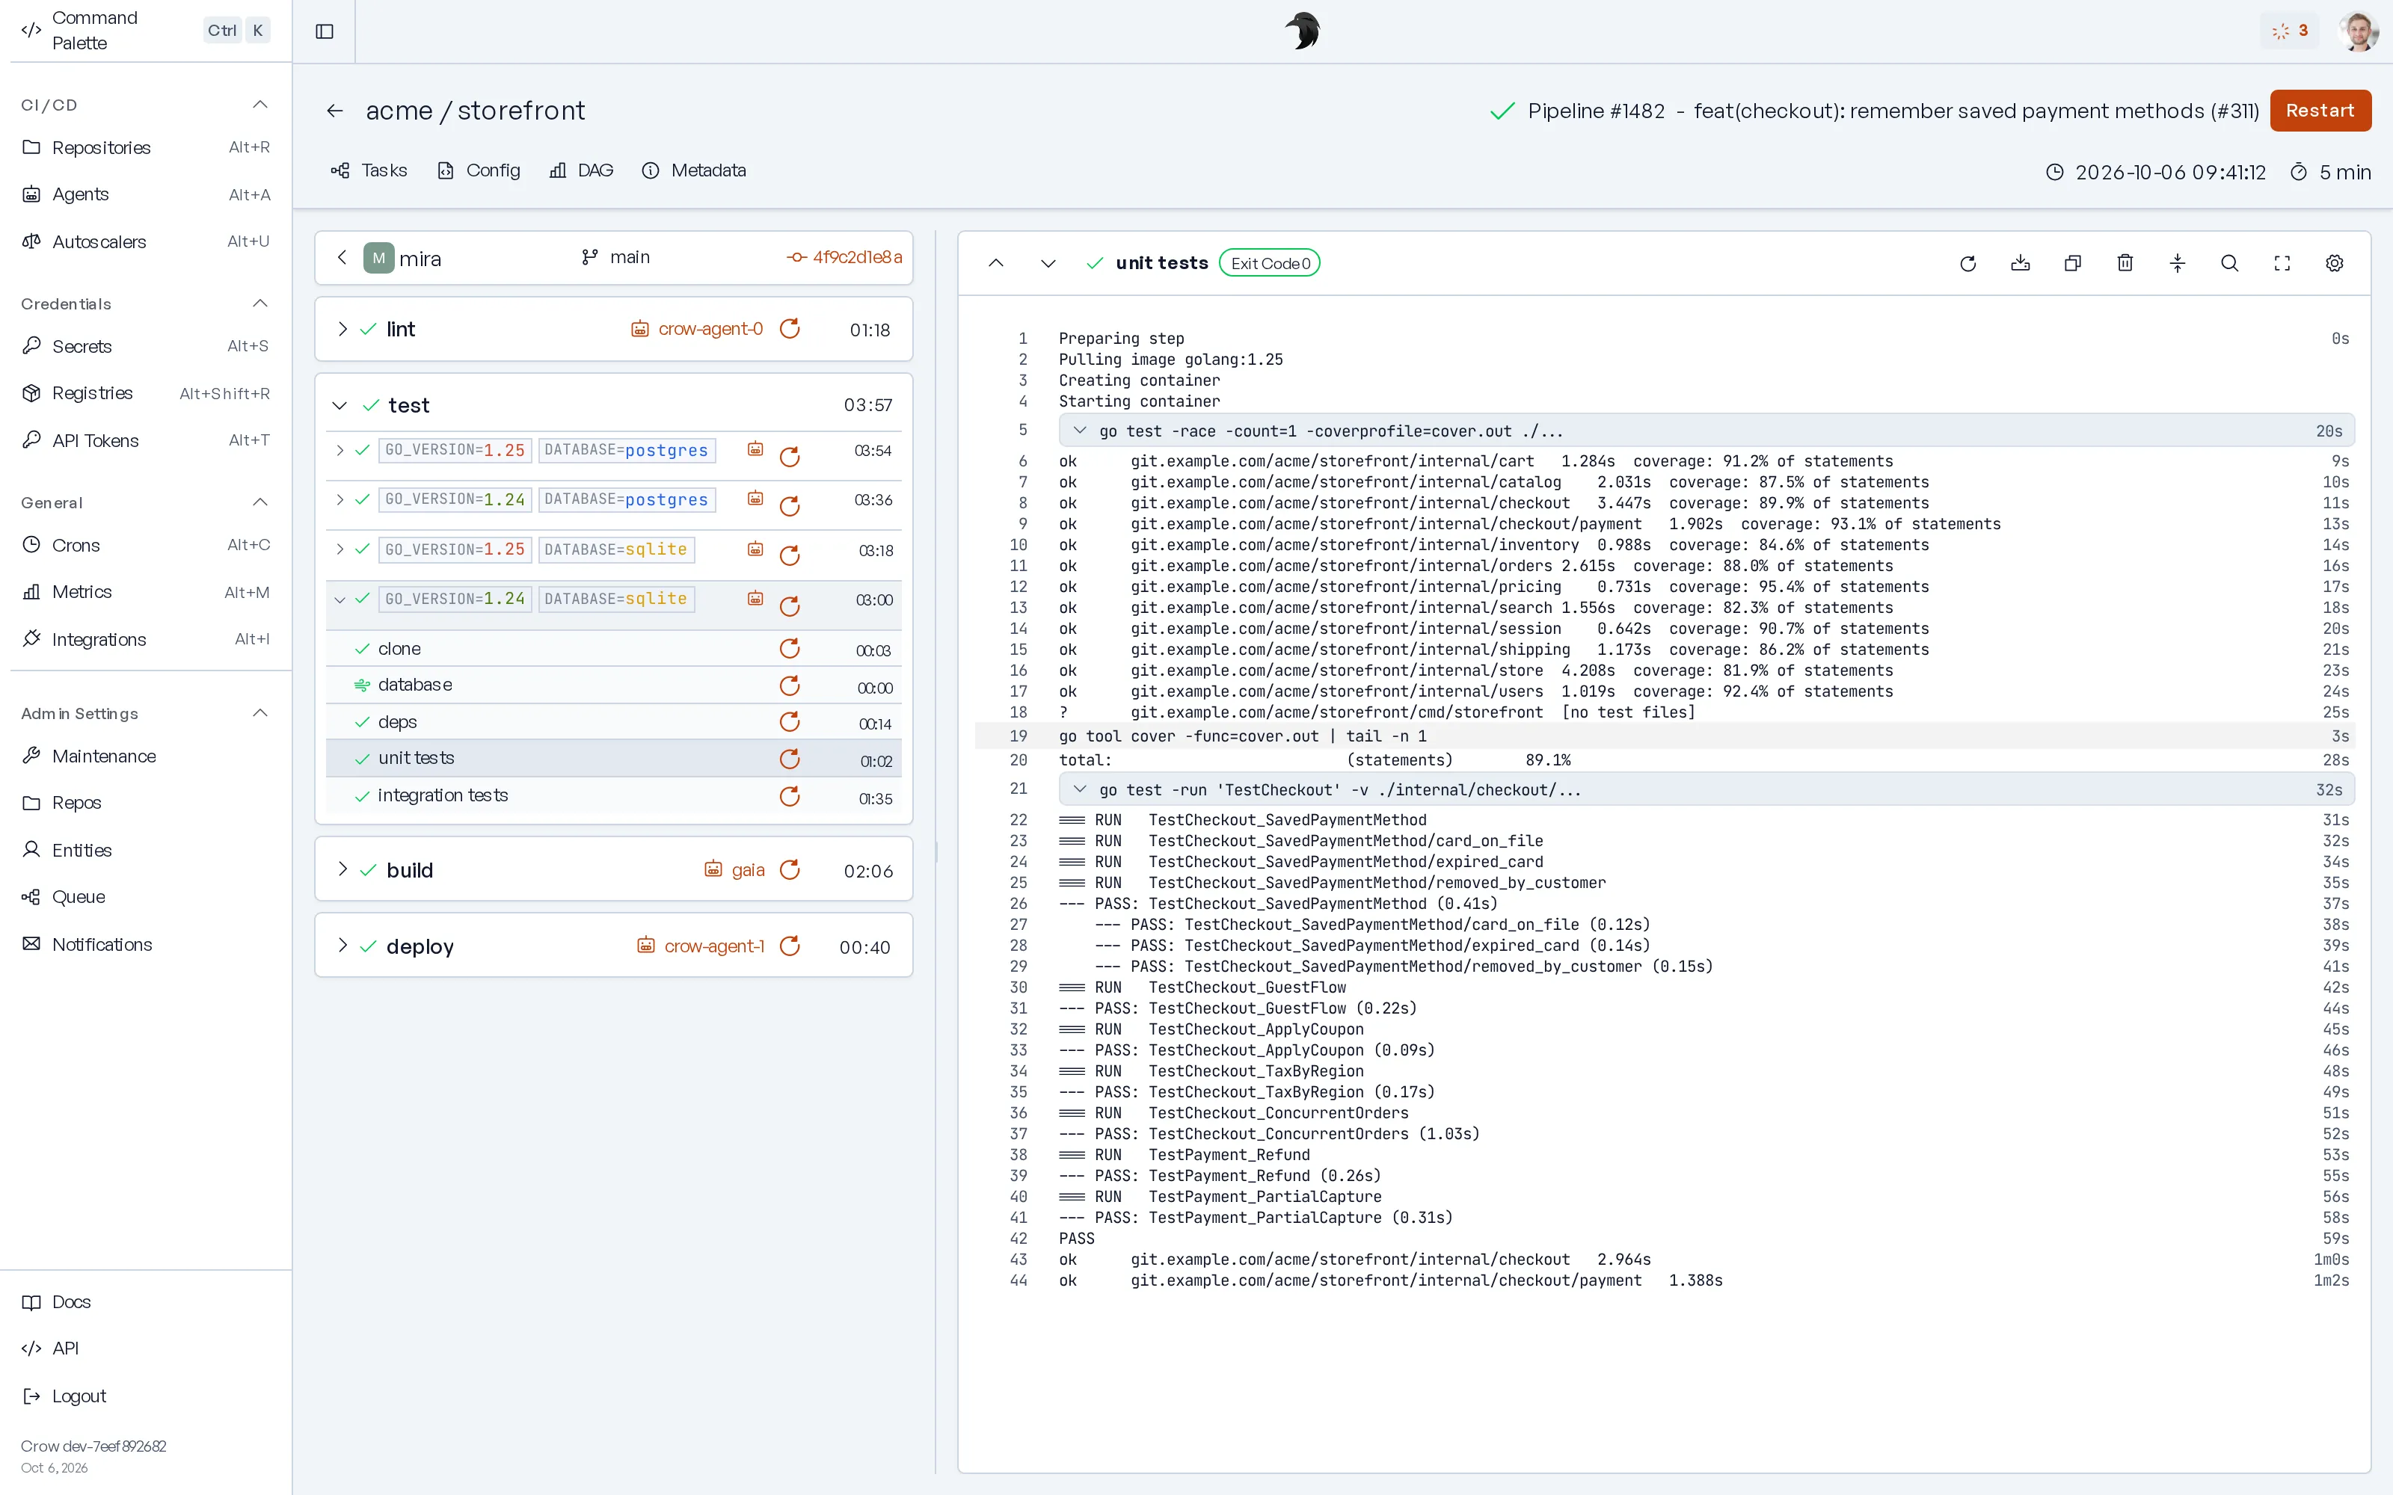Image resolution: width=2393 pixels, height=1495 pixels.
Task: Go to Repositories in sidebar
Action: point(145,147)
